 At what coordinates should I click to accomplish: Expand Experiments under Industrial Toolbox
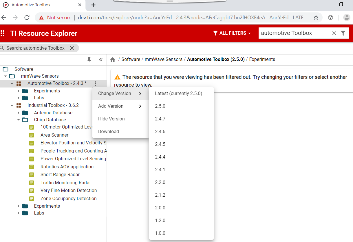click(19, 206)
